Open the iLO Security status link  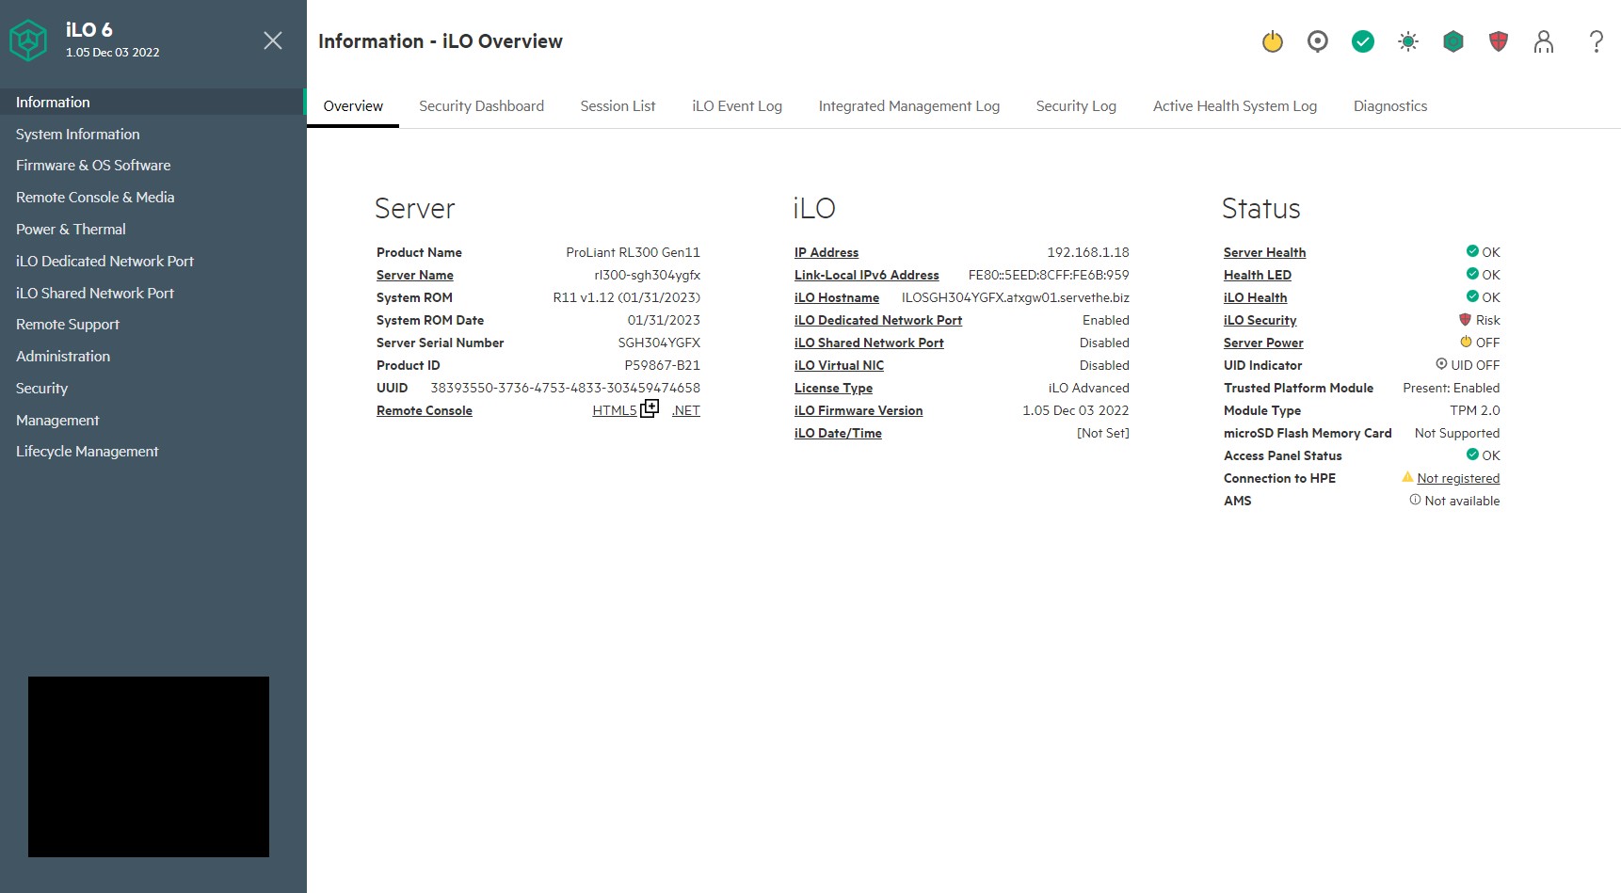click(1260, 320)
